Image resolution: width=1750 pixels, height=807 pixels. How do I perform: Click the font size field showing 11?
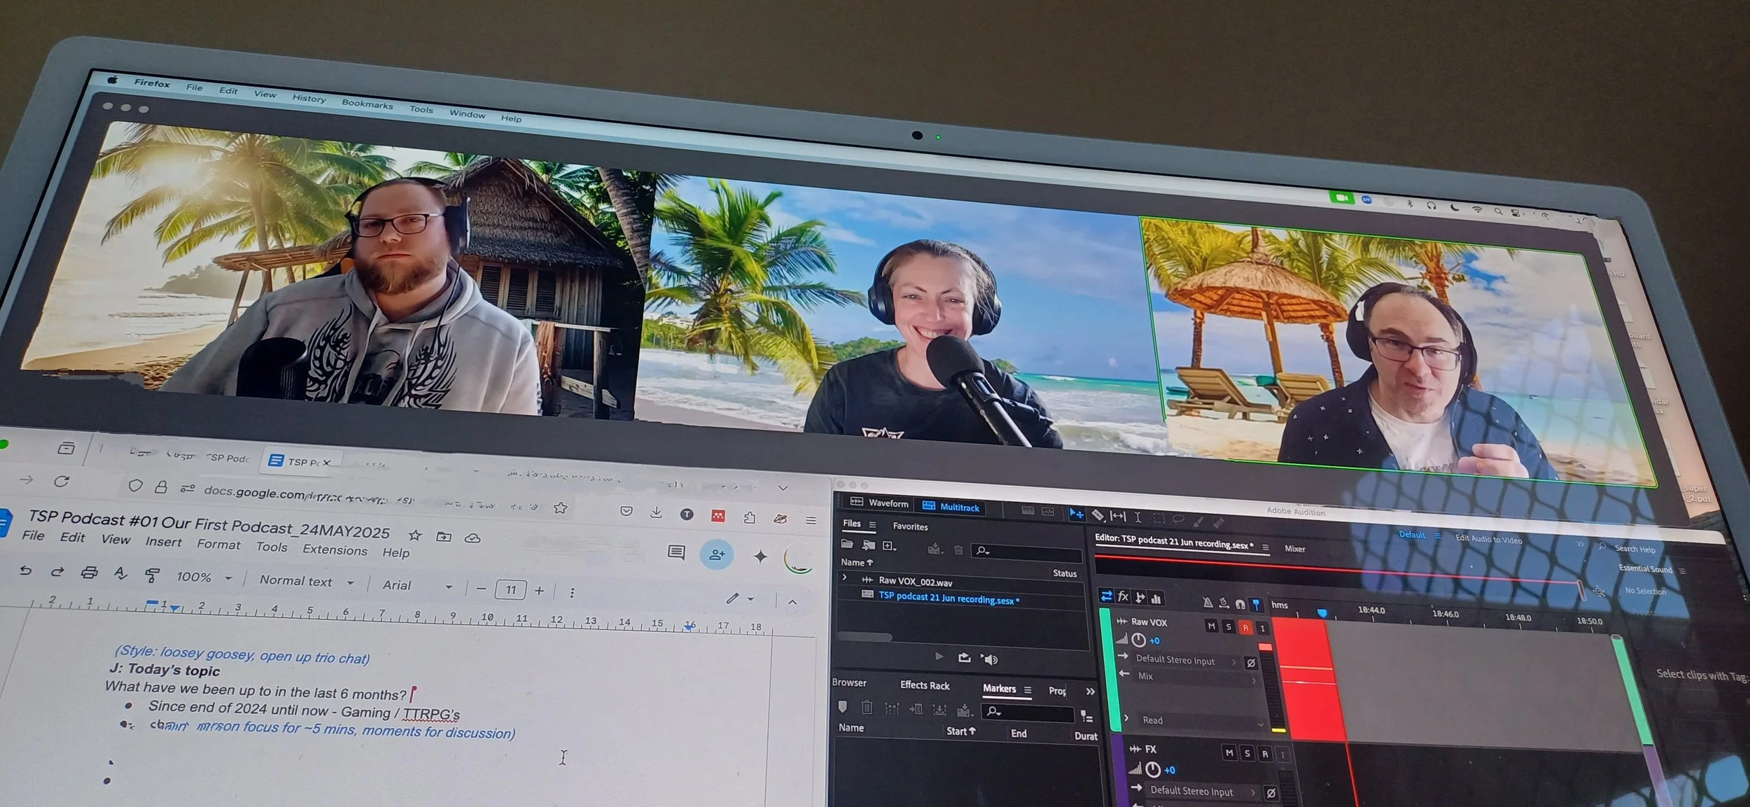coord(510,590)
